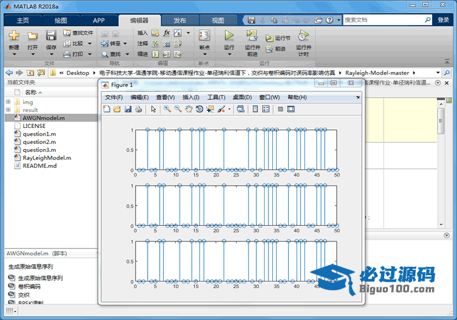Toggle the Insert Colorbar button in Figure toolbar

coord(255,109)
